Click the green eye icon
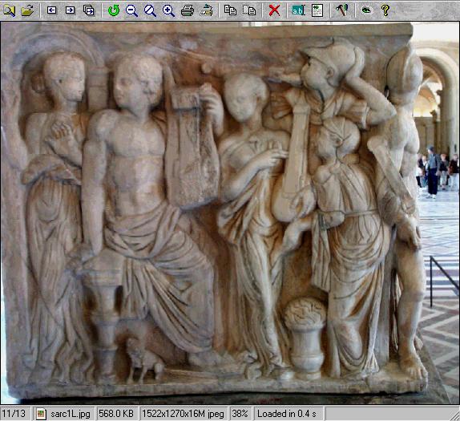This screenshot has height=421, width=460. coord(366,10)
